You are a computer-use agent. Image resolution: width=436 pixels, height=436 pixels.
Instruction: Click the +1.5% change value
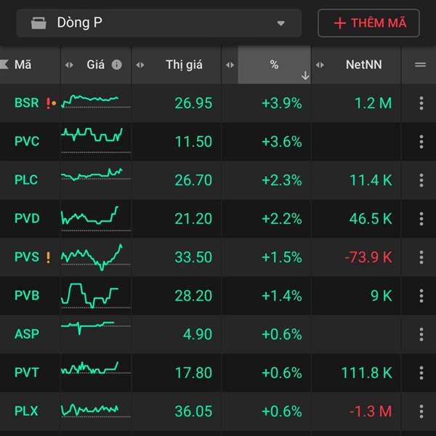point(282,257)
